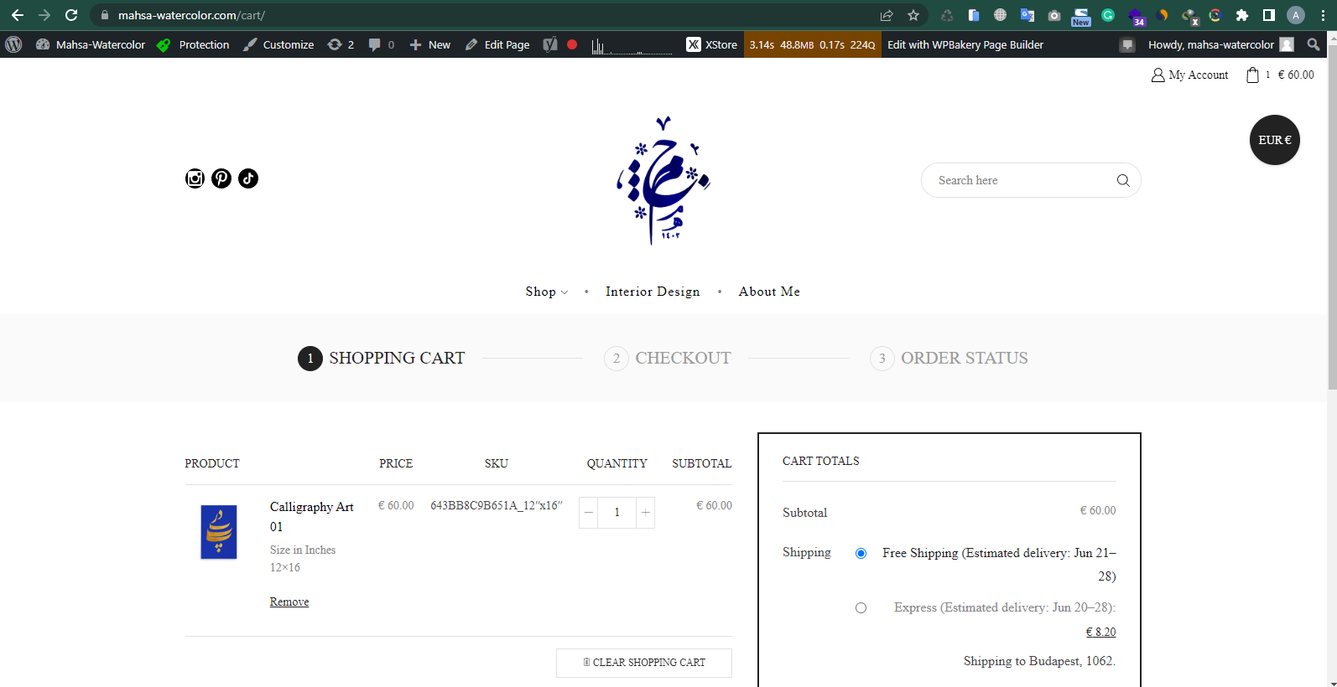The image size is (1337, 687).
Task: Click the browser back arrow
Action: (x=17, y=15)
